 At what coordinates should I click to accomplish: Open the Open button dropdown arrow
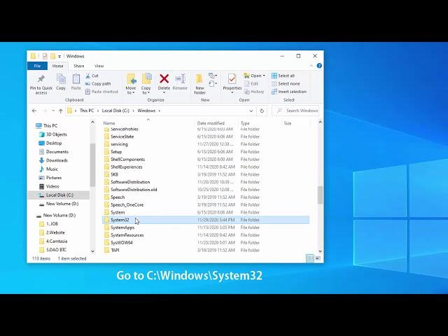(x=264, y=76)
